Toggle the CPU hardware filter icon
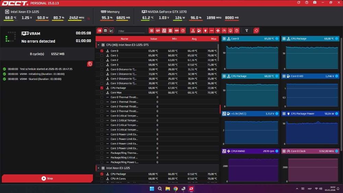343x193 pixels. [152, 31]
